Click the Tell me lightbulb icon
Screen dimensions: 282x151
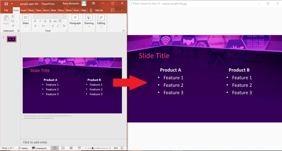point(91,10)
